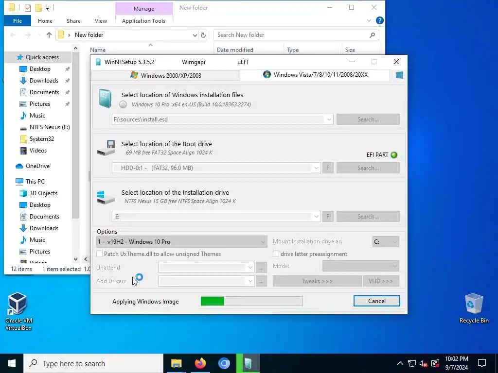This screenshot has height=373, width=498.
Task: Click the installation drive Windows icon
Action: pos(106,197)
